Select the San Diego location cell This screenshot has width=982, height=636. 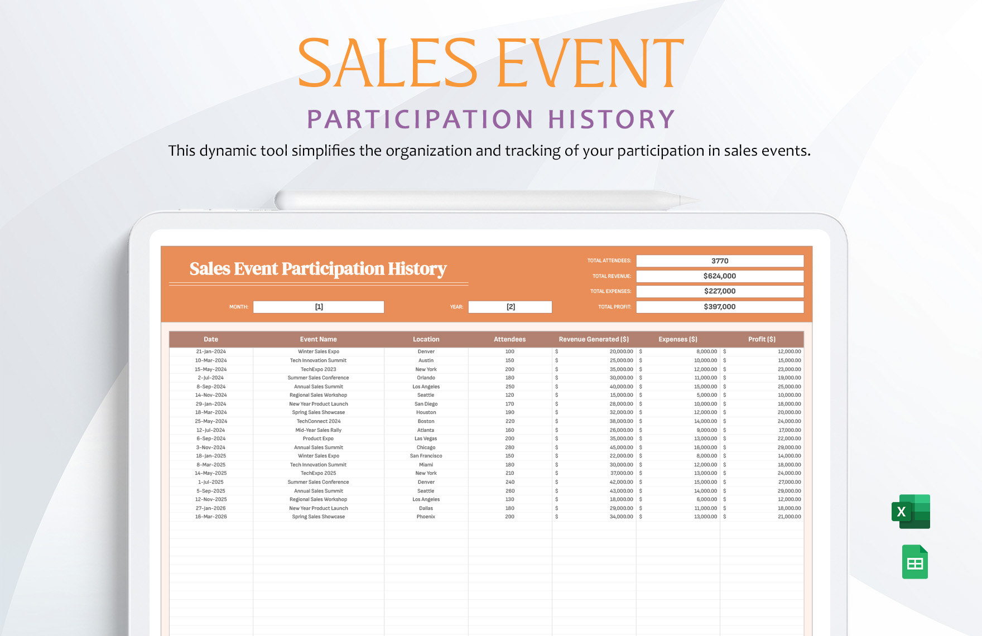(426, 404)
